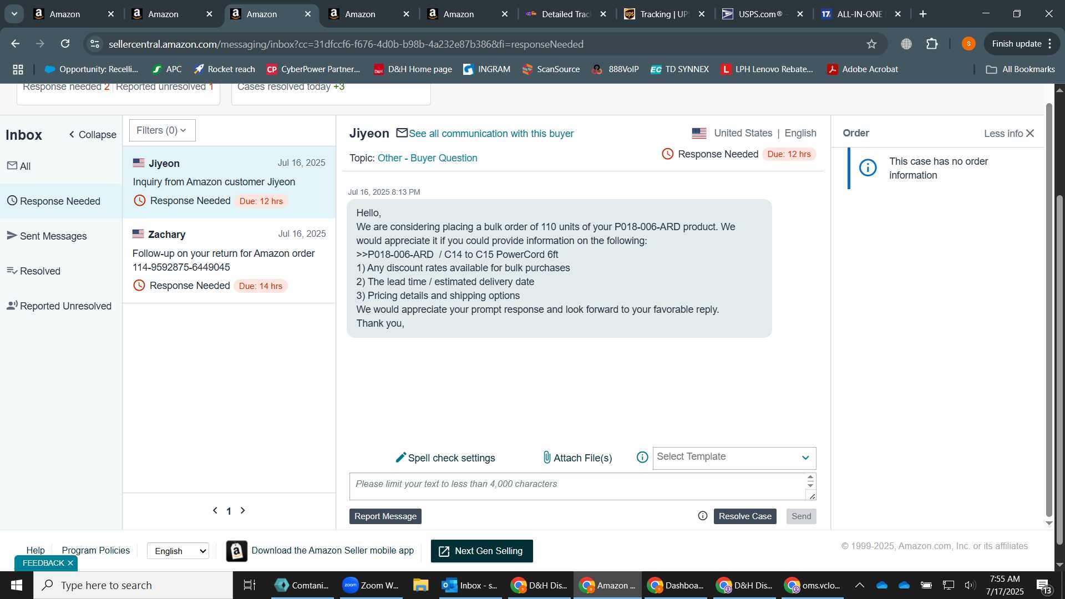This screenshot has width=1065, height=599.
Task: Open the Amazon Seller mobile app icon
Action: click(237, 551)
